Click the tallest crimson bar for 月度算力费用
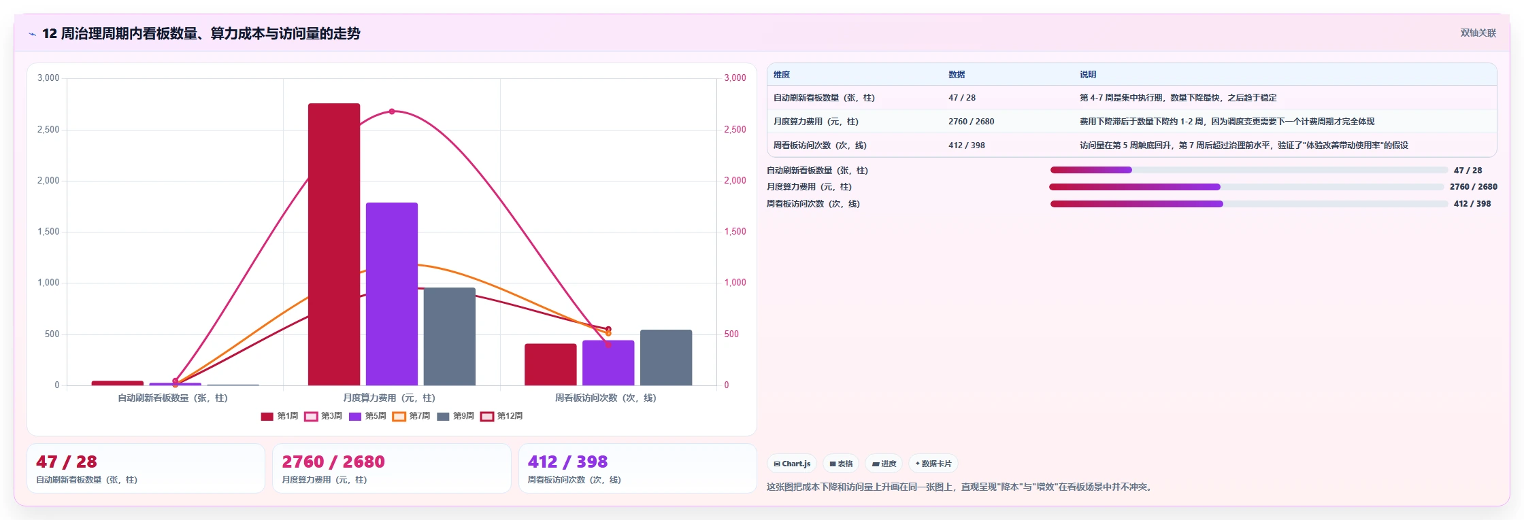The width and height of the screenshot is (1524, 520). (334, 244)
